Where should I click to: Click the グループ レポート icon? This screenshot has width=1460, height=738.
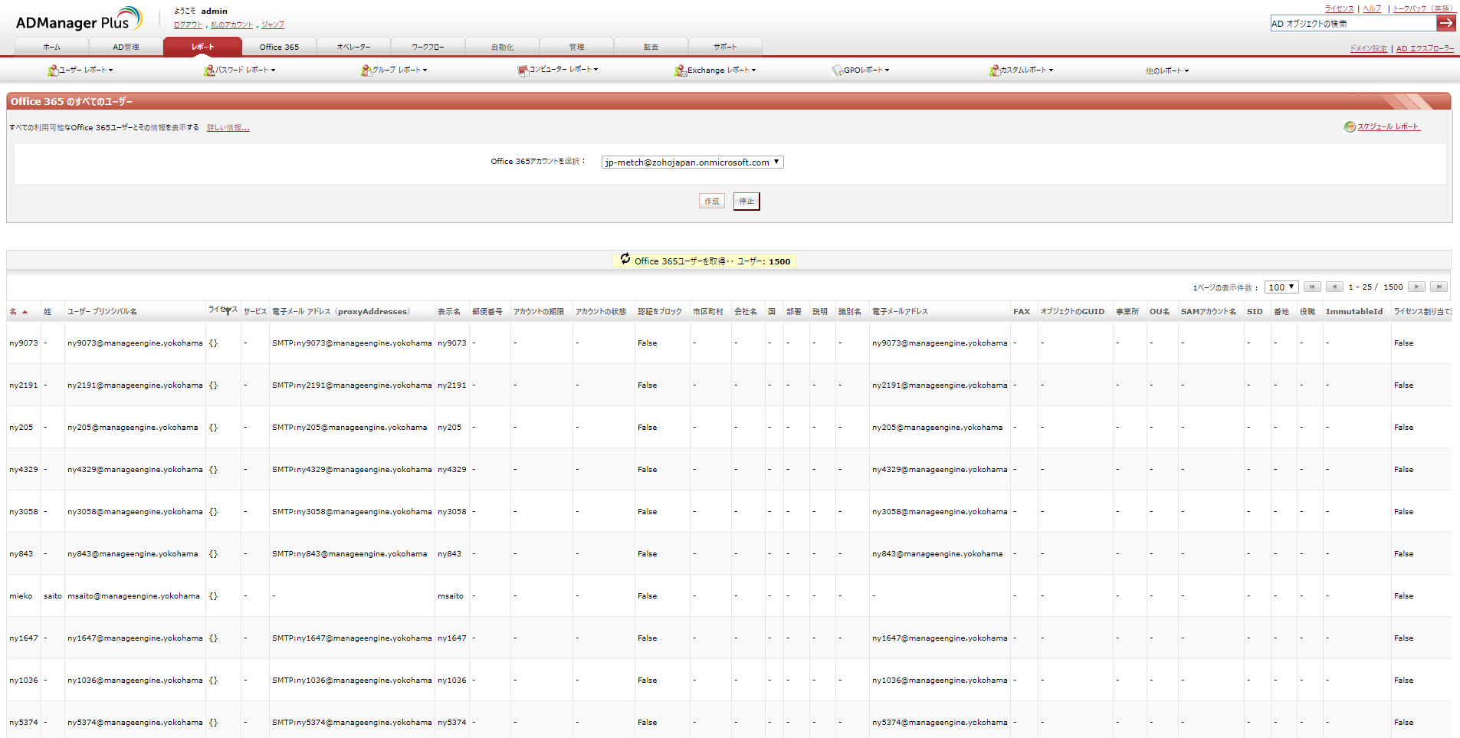coord(366,71)
